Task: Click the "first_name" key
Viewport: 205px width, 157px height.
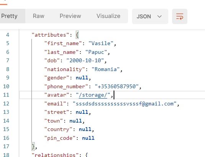Action: pyautogui.click(x=63, y=44)
